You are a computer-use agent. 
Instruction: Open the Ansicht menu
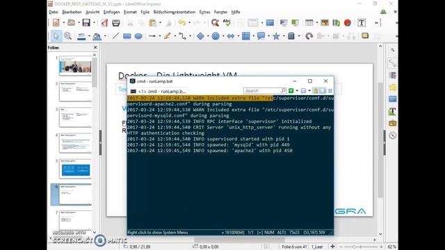[x=92, y=12]
